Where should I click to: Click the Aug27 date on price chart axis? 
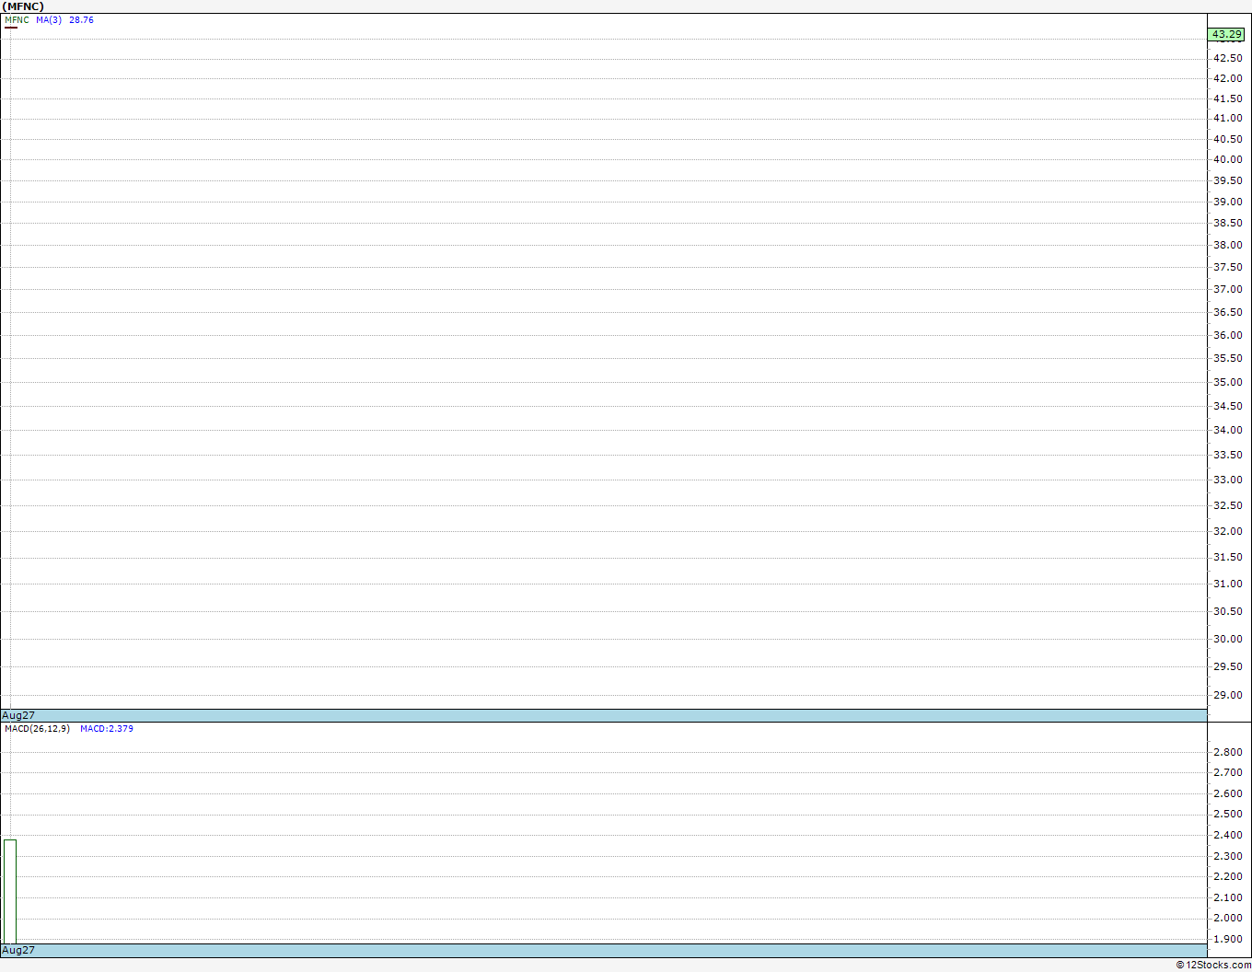click(18, 715)
